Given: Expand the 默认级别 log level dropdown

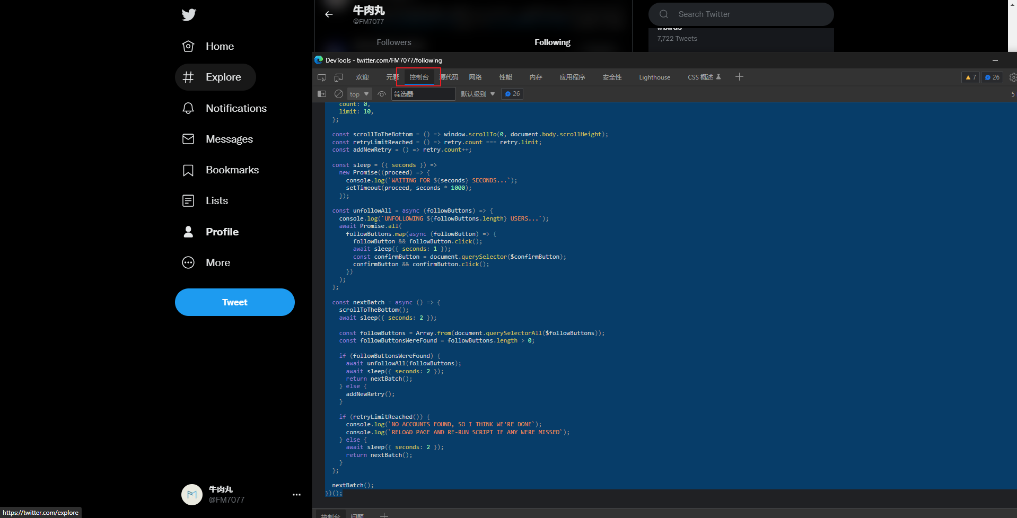Looking at the screenshot, I should tap(477, 94).
